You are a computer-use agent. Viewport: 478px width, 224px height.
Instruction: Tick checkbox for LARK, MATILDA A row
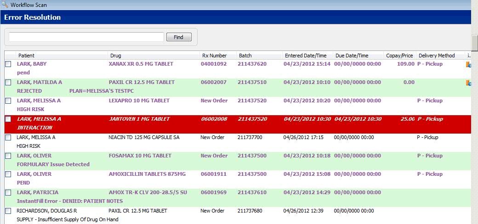(8, 83)
